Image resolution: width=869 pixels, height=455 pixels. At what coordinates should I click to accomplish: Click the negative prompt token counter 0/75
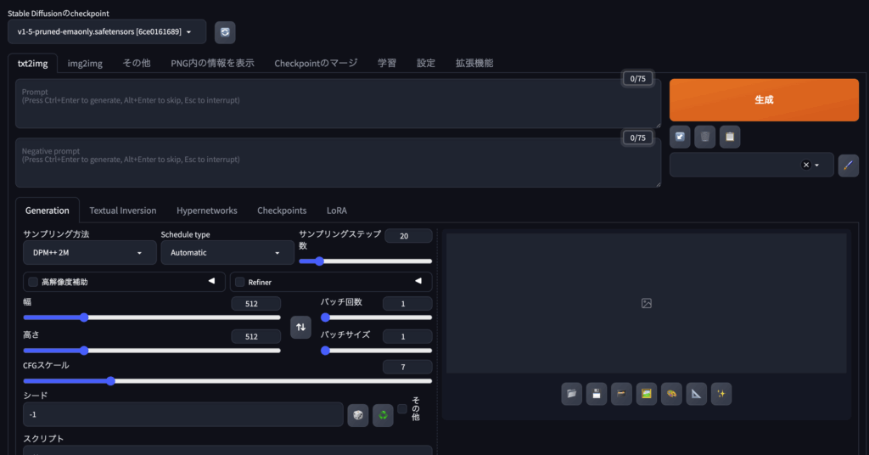point(638,138)
